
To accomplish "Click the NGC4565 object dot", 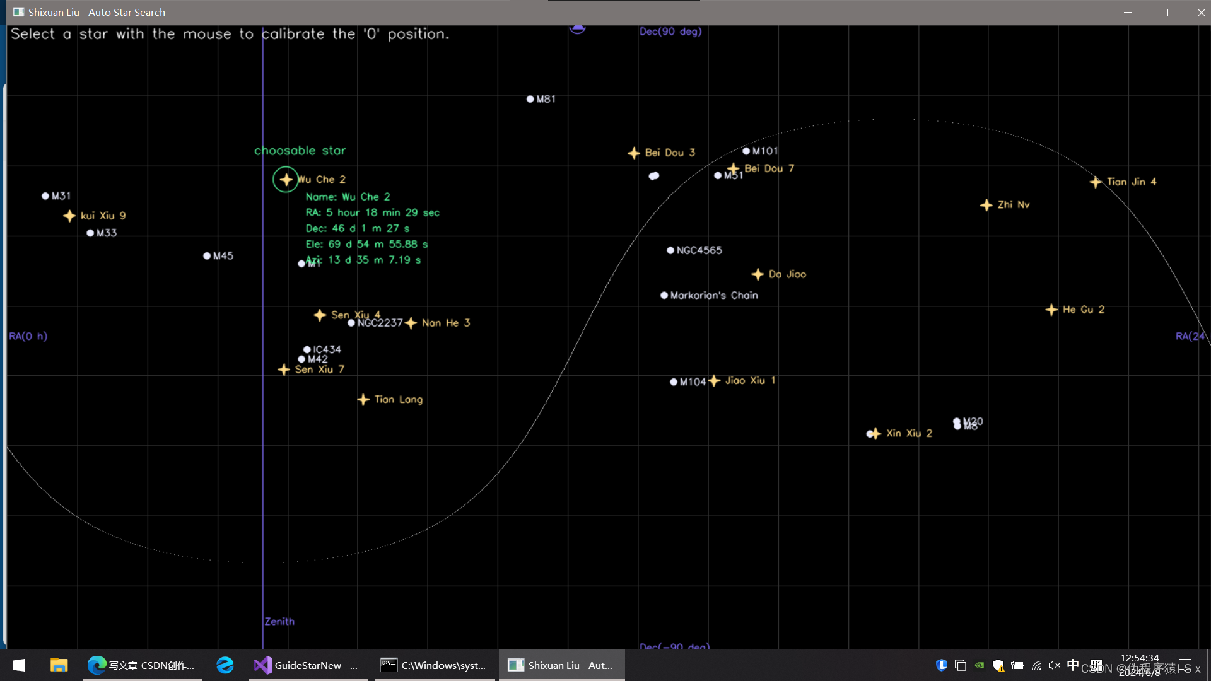I will (x=670, y=250).
